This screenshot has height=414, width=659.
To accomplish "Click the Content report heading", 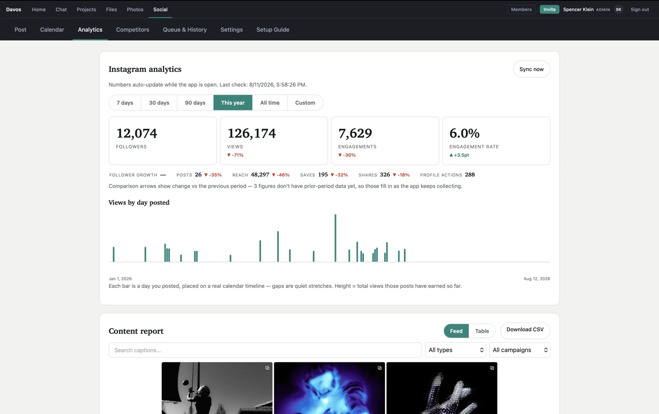I will [x=136, y=331].
